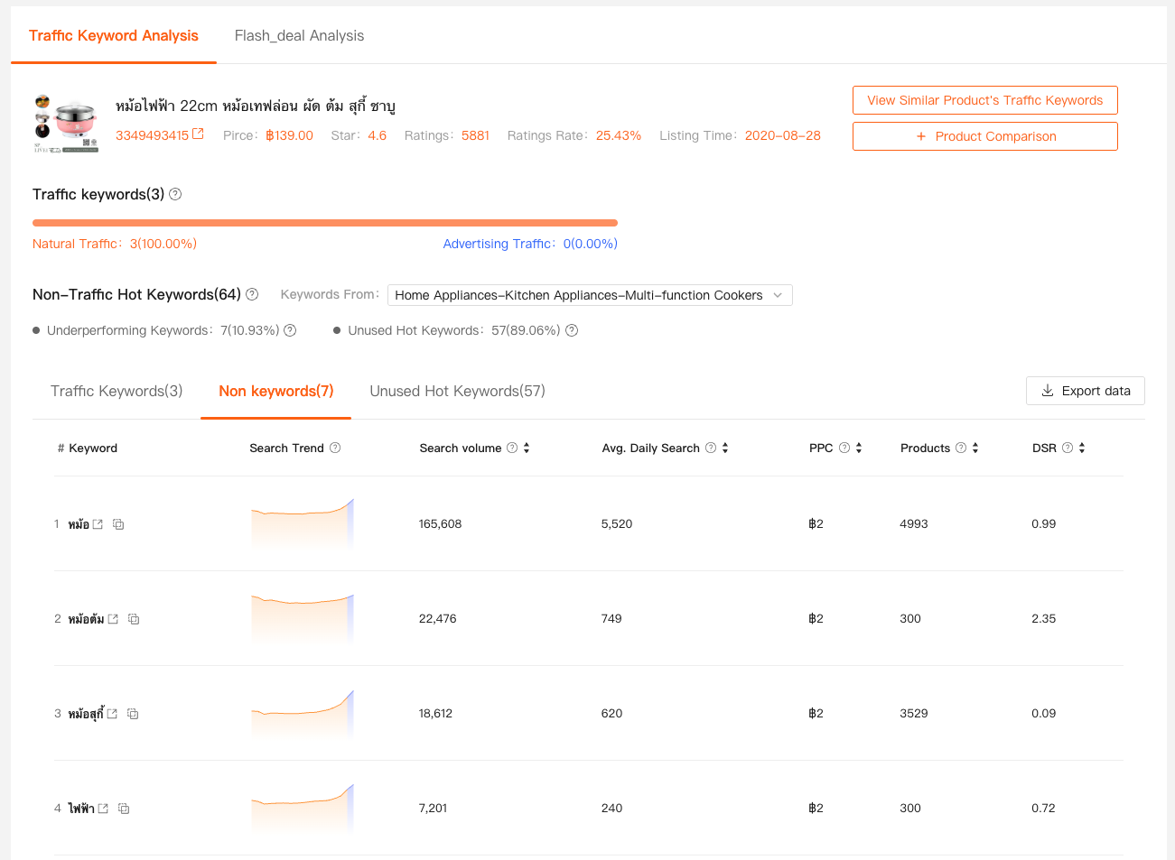The image size is (1175, 860).
Task: Click help icon next to Traffic keywords(3)
Action: tap(175, 194)
